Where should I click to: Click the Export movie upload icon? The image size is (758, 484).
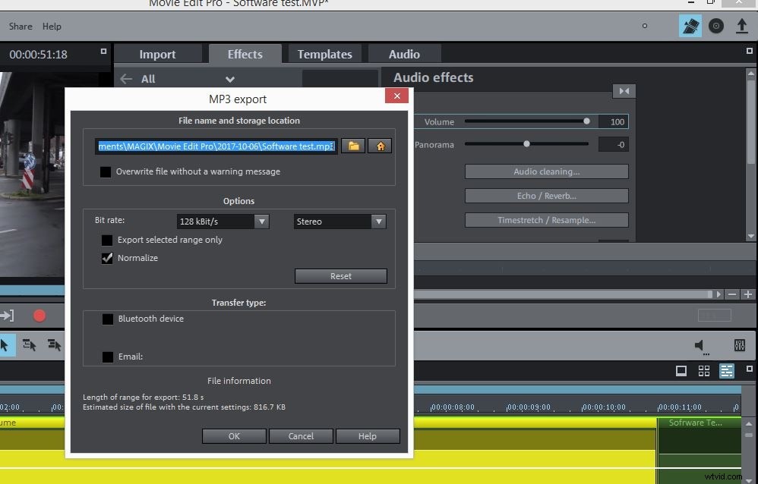click(742, 26)
